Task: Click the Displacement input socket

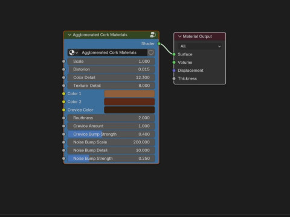Action: point(174,71)
